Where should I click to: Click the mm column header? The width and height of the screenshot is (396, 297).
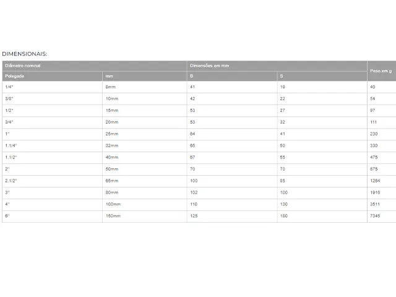145,76
